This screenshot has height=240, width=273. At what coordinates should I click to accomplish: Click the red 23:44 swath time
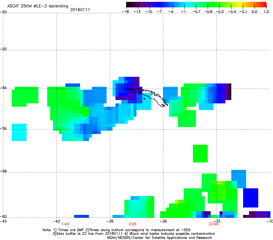pos(213,224)
